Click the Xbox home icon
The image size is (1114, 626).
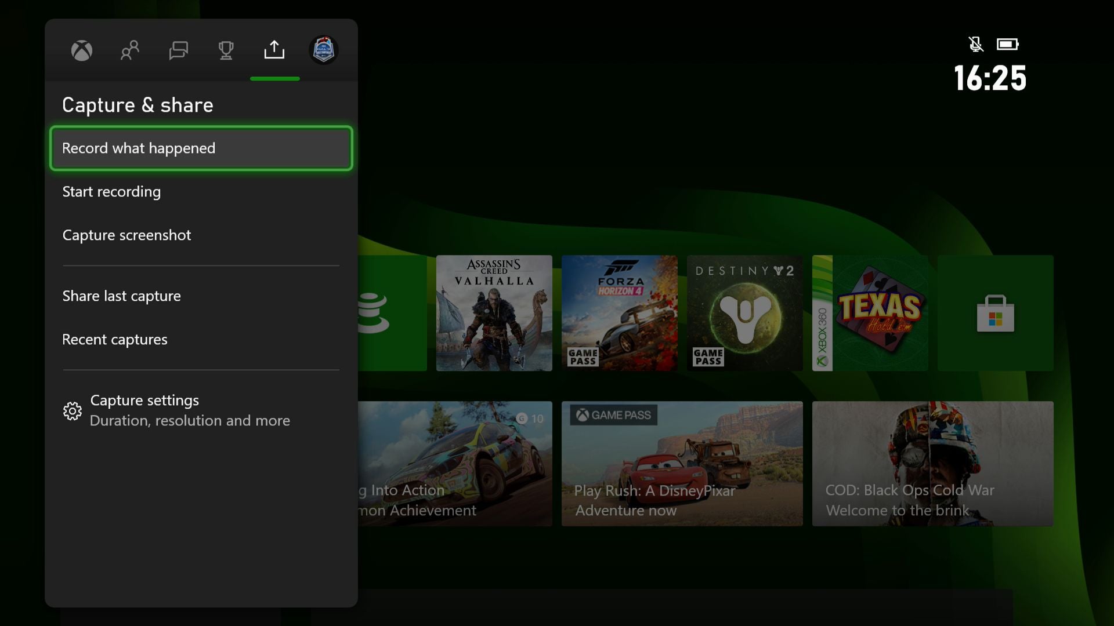click(x=82, y=50)
